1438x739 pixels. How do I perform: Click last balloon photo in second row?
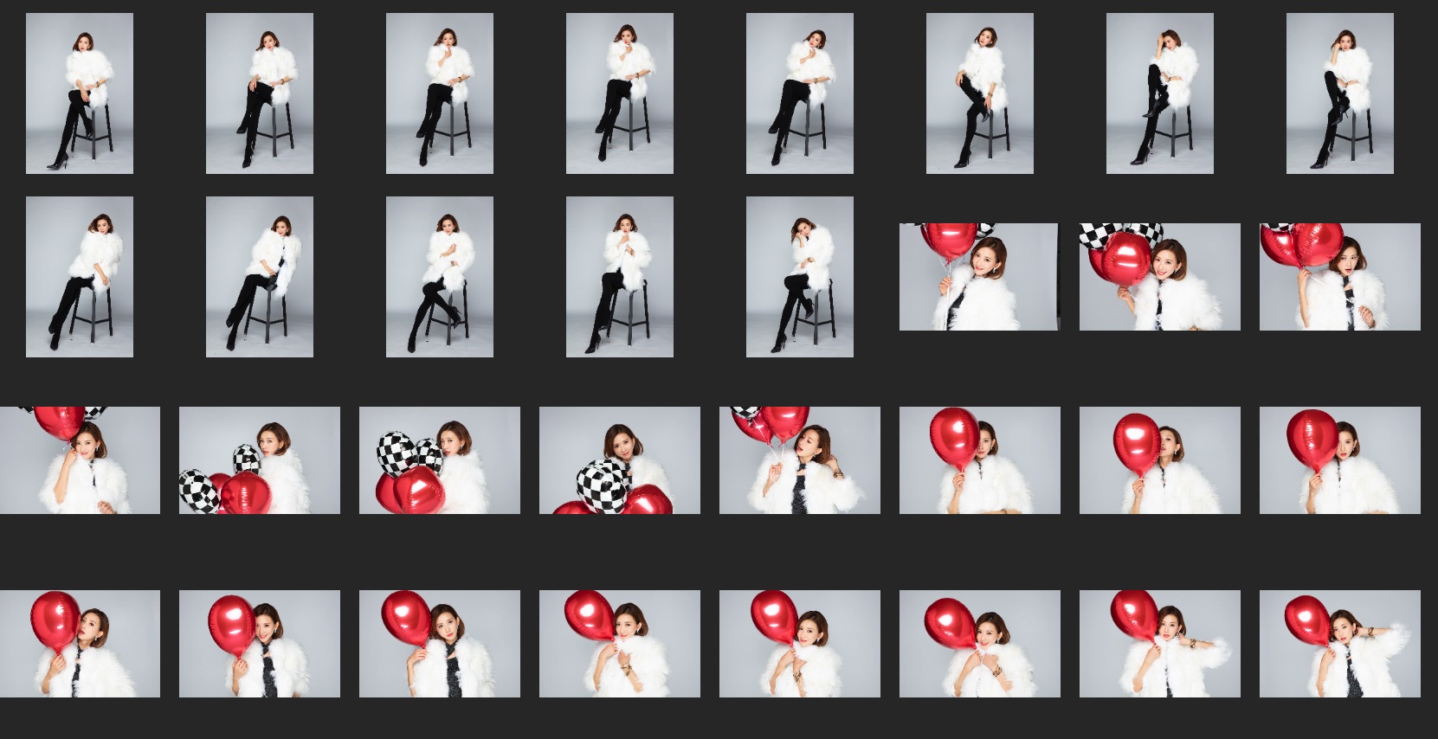pos(1339,277)
